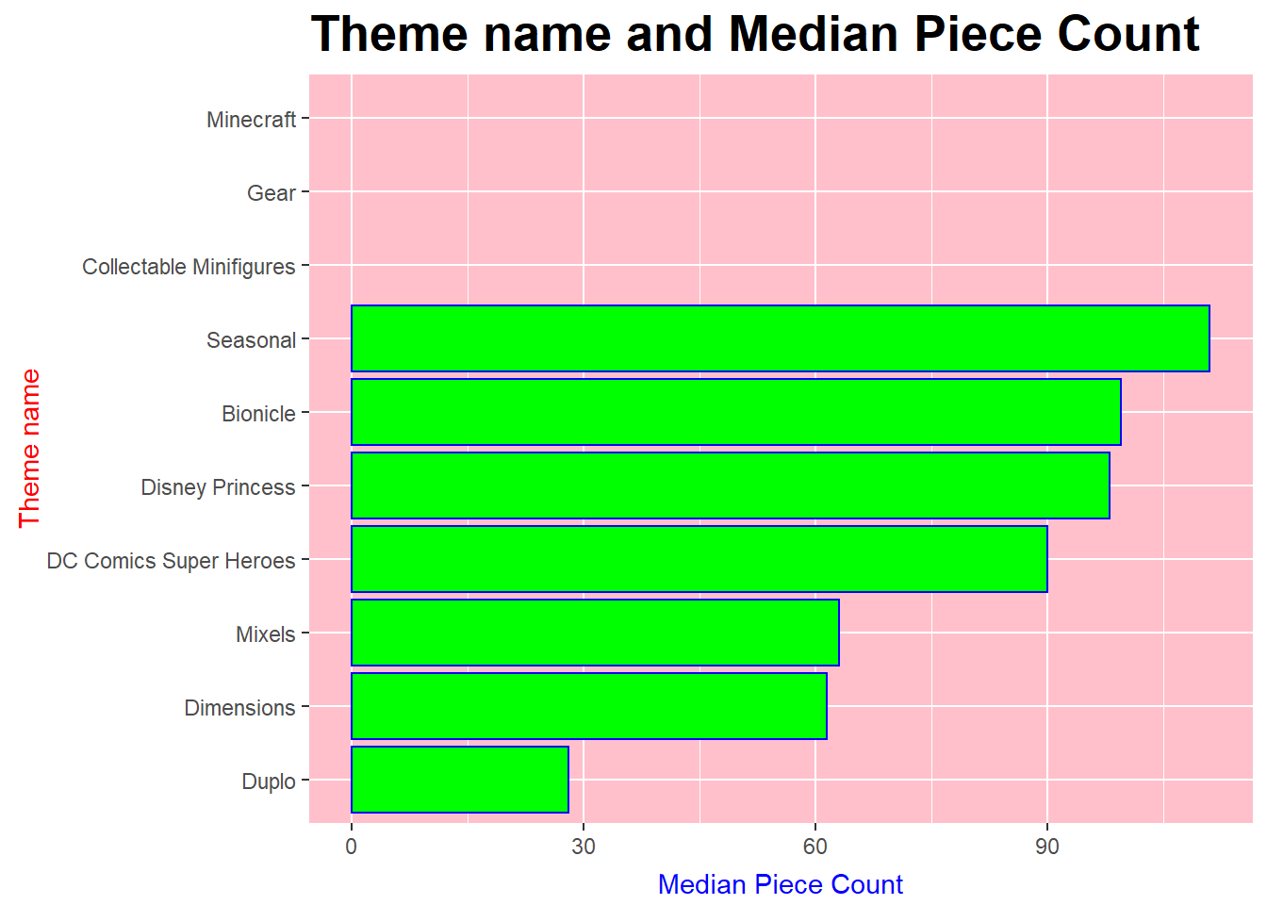
Task: Click the Mixels axis label
Action: click(265, 634)
